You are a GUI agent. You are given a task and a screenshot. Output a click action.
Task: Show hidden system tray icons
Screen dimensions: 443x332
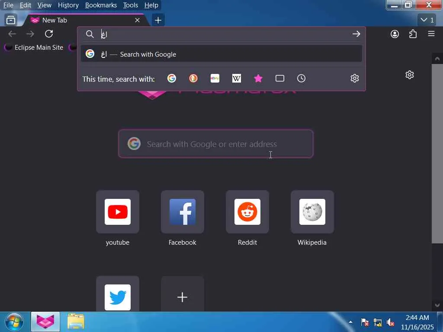[x=350, y=322]
